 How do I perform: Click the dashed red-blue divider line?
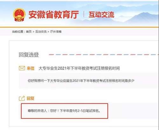tap(104, 55)
